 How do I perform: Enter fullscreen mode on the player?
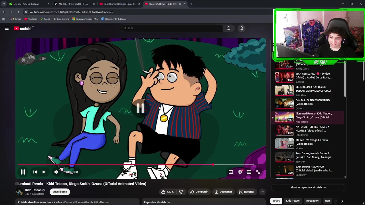[258, 172]
